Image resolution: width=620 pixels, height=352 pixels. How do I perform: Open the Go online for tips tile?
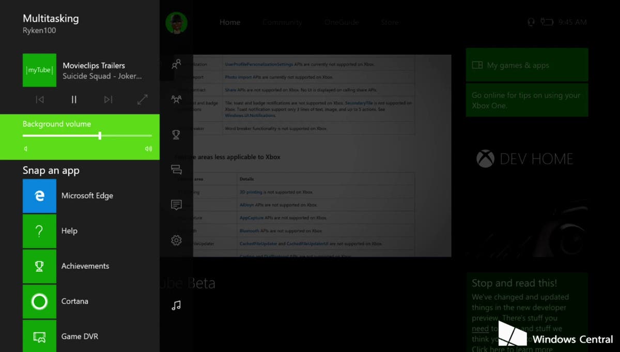click(x=527, y=100)
